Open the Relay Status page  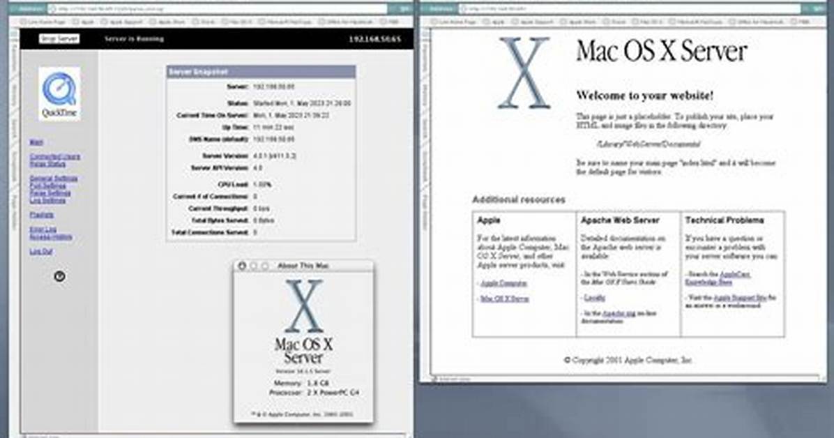[47, 164]
